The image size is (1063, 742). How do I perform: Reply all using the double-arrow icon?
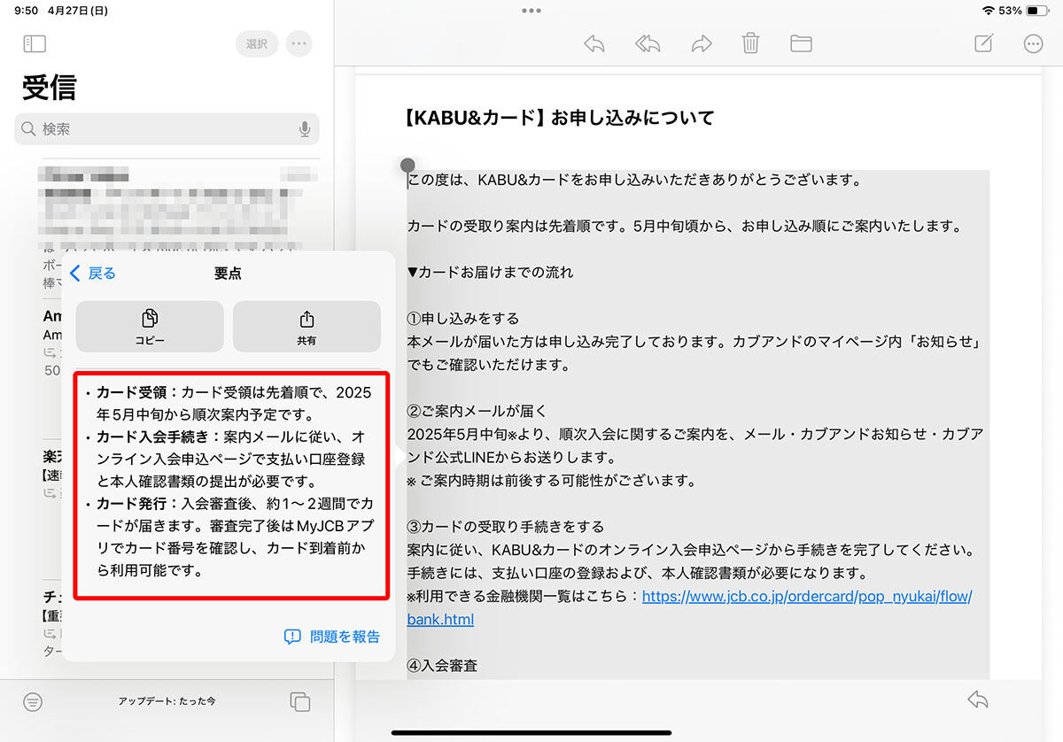tap(648, 43)
